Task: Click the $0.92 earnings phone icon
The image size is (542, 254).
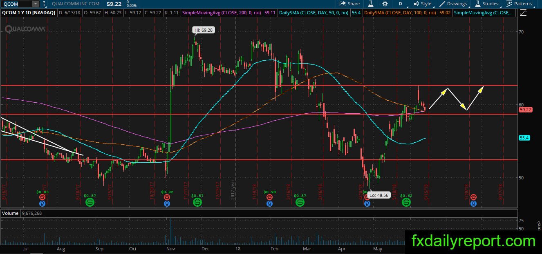Action: [x=166, y=197]
